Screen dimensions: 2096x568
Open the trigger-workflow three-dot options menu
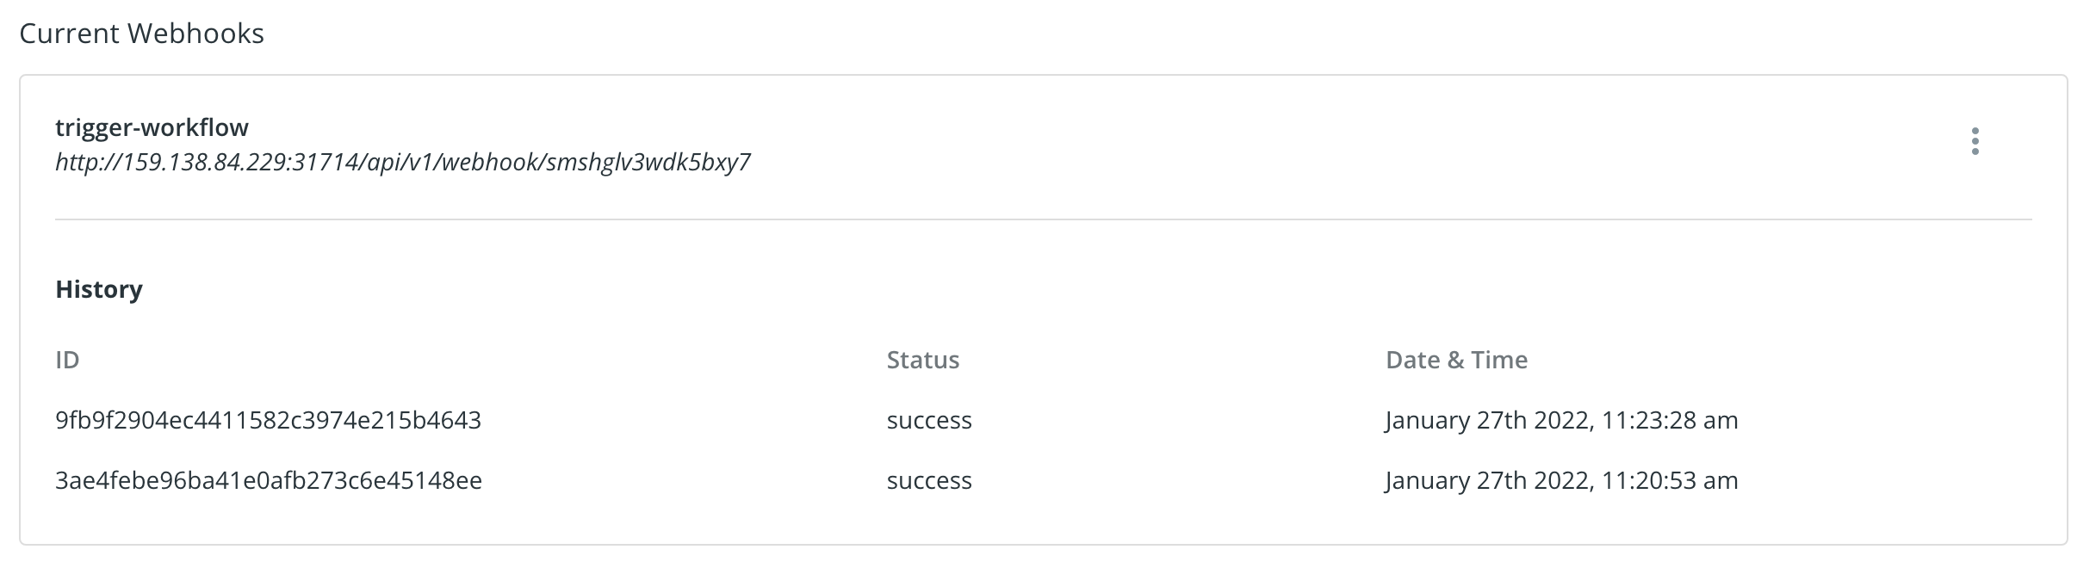tap(1975, 141)
